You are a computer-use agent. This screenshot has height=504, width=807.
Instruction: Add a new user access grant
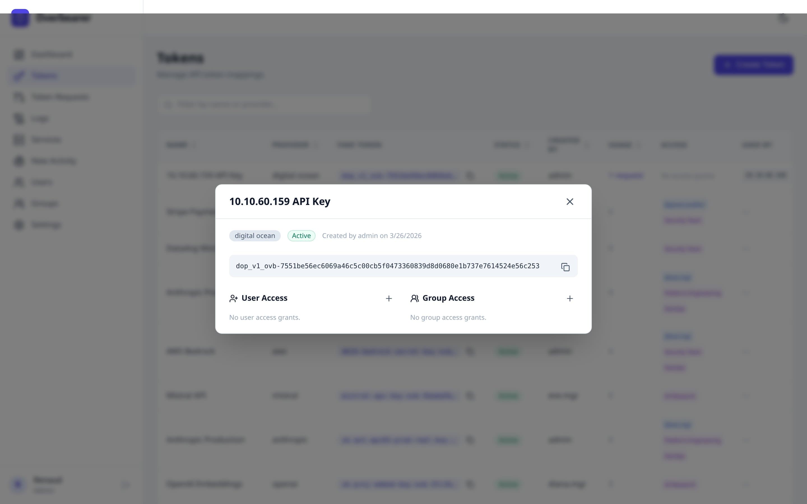click(389, 298)
